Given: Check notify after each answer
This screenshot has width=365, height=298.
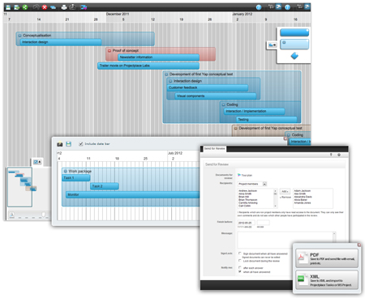Looking at the screenshot, I should (x=240, y=267).
